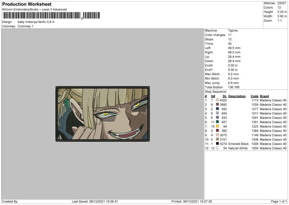Click the brown swatch with code 1259
Image resolution: width=289 pixels, height=205 pixels.
click(x=217, y=104)
